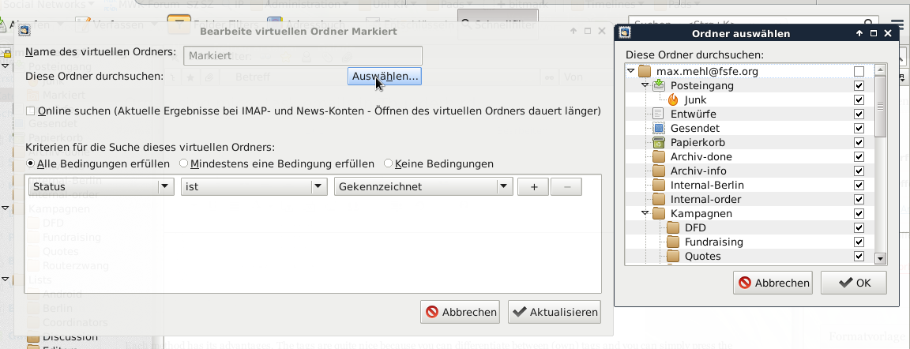Click the max.mehl@fsfe.org account icon
The width and height of the screenshot is (910, 349).
(645, 72)
